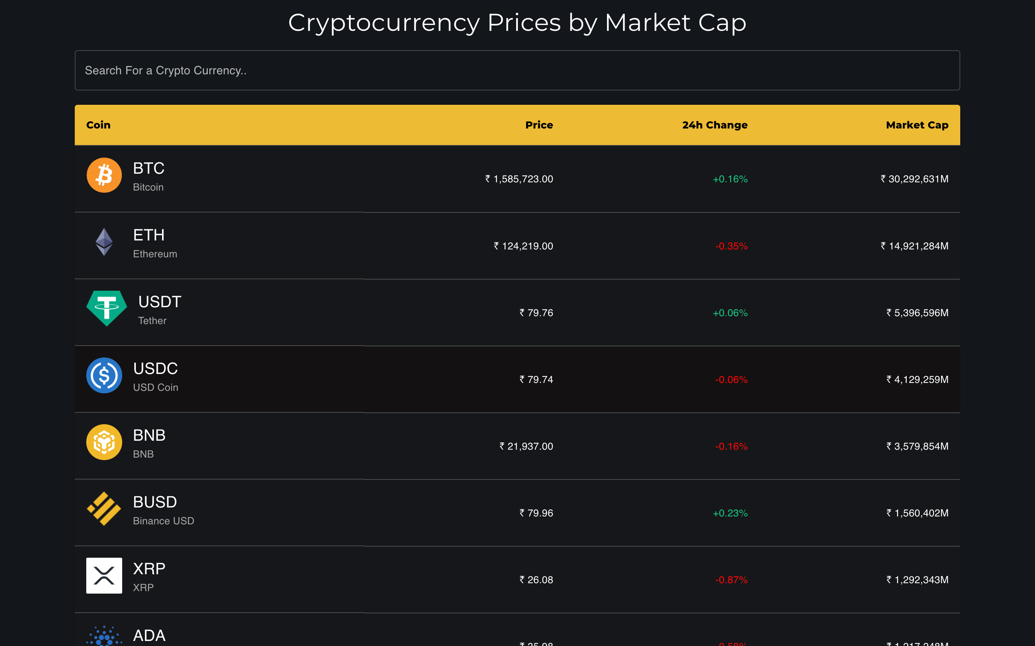Click BTC's +0.16% change value
Image resolution: width=1035 pixels, height=646 pixels.
[x=730, y=179]
